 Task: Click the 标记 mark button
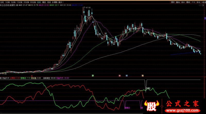coord(198,2)
